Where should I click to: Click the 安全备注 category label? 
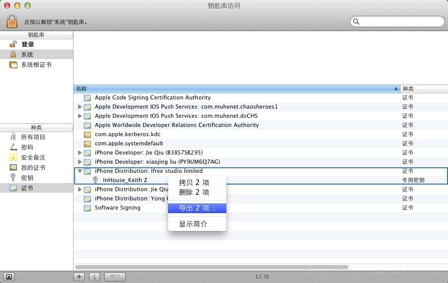(33, 158)
